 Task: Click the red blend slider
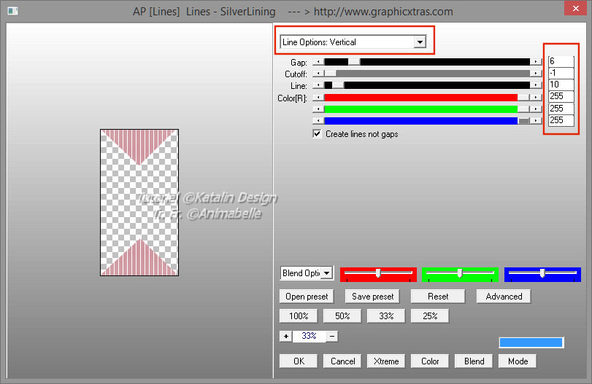click(378, 275)
